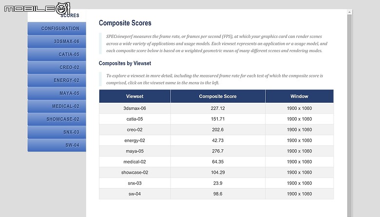Click the score value 64.35

click(218, 162)
